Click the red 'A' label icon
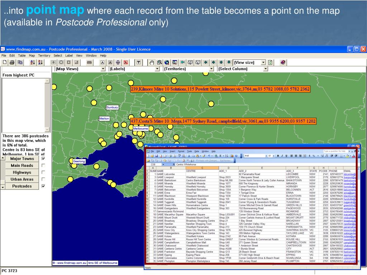Viewport: 367px width, 275px height. pyautogui.click(x=126, y=62)
